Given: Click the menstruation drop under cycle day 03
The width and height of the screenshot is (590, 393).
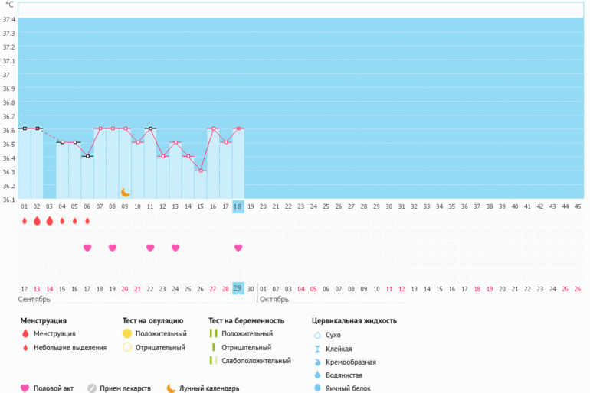Looking at the screenshot, I should tap(50, 221).
